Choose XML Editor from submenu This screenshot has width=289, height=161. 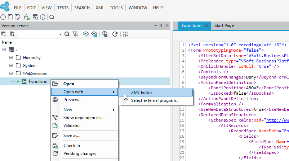156,93
